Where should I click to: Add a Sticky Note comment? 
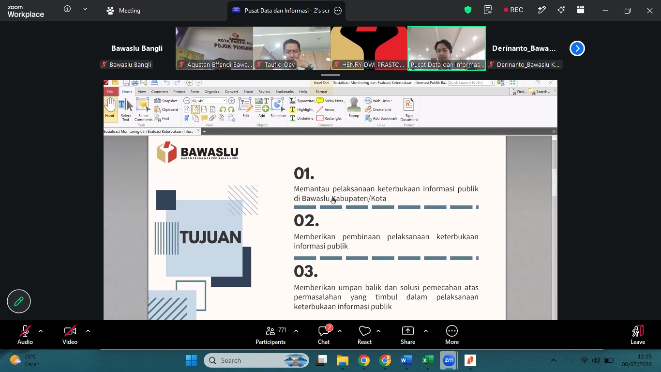[x=330, y=101]
